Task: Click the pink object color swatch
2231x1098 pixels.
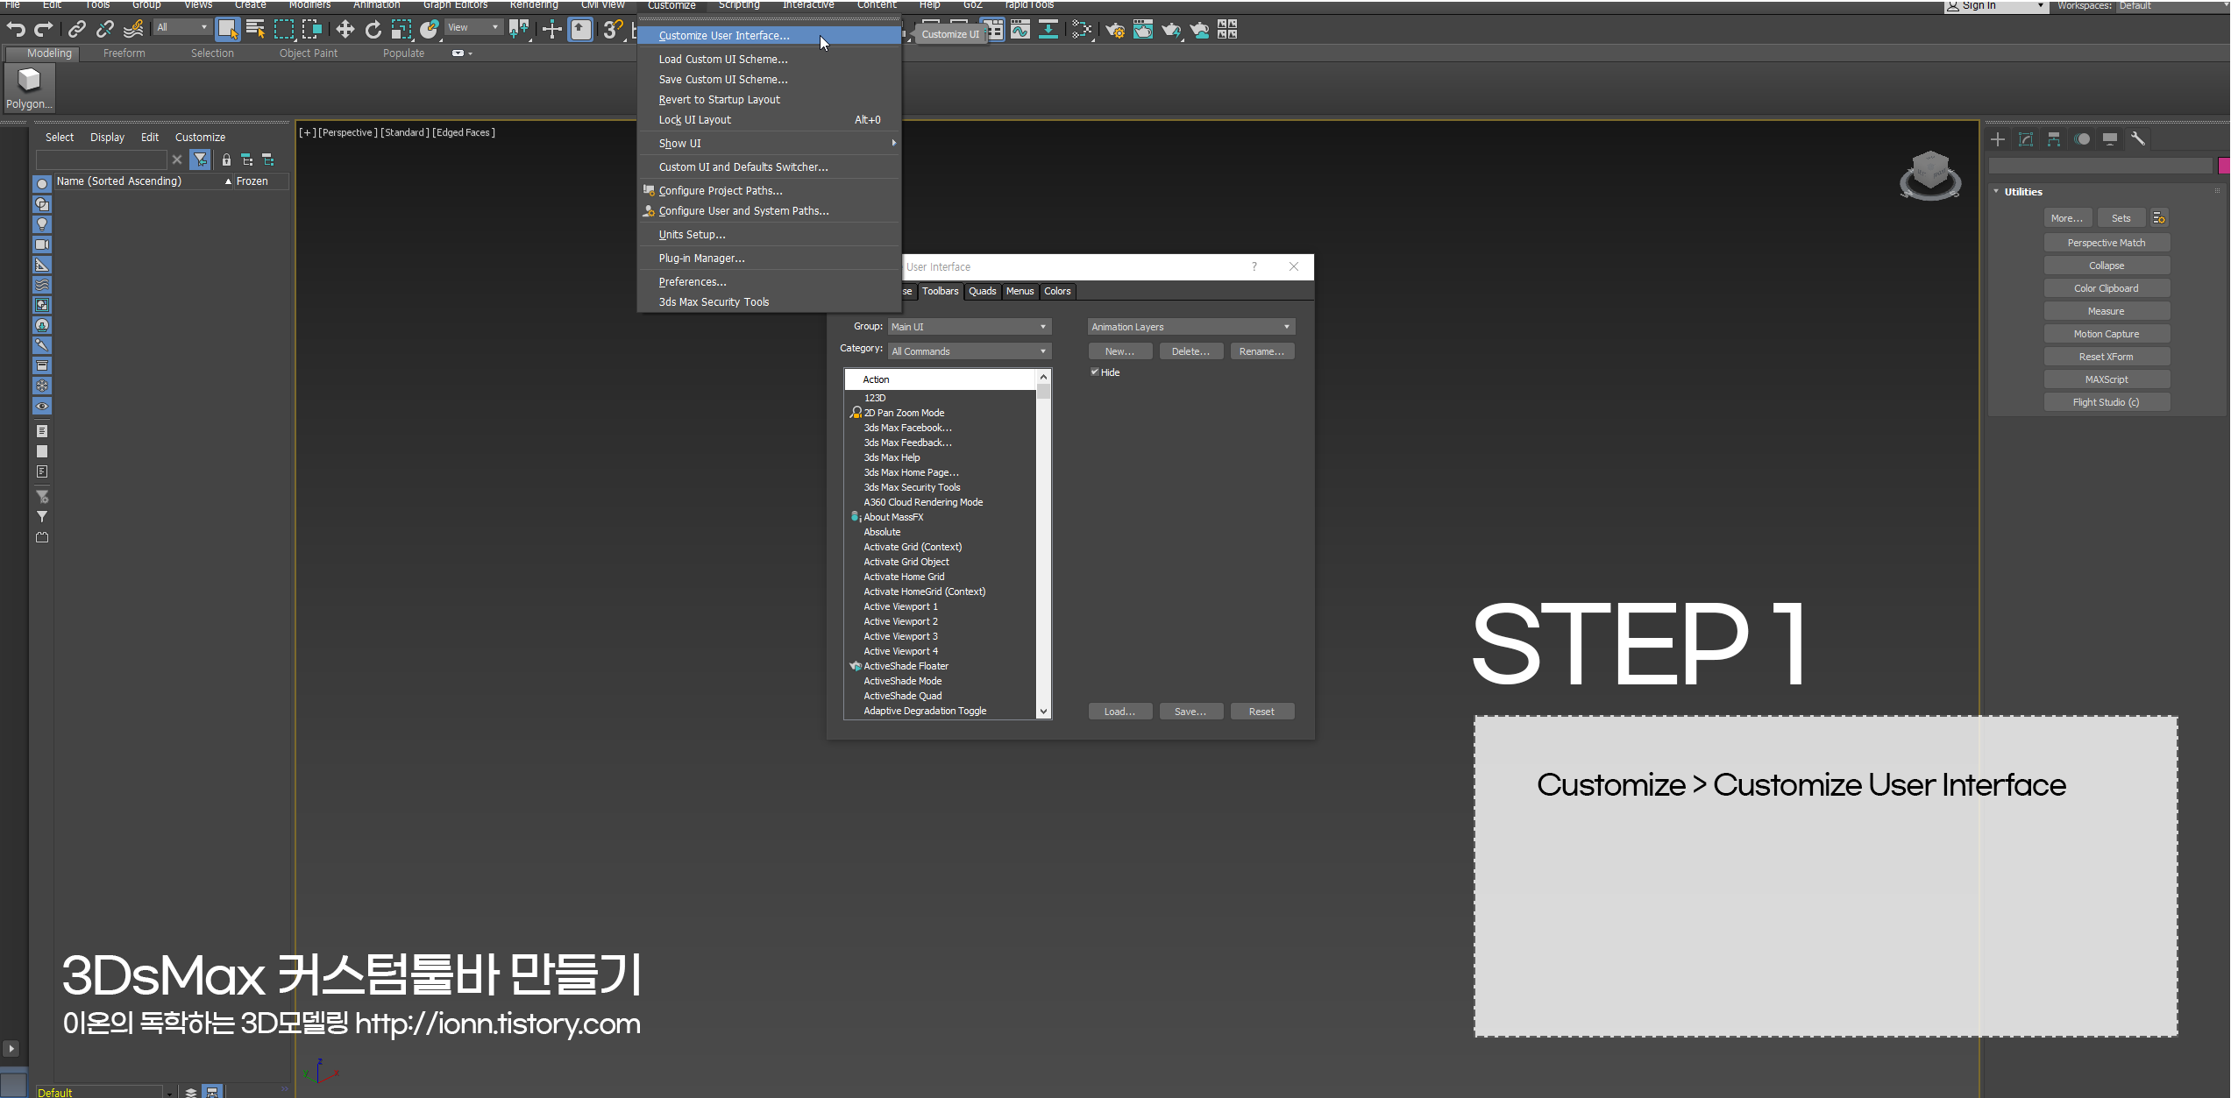Action: point(2224,166)
